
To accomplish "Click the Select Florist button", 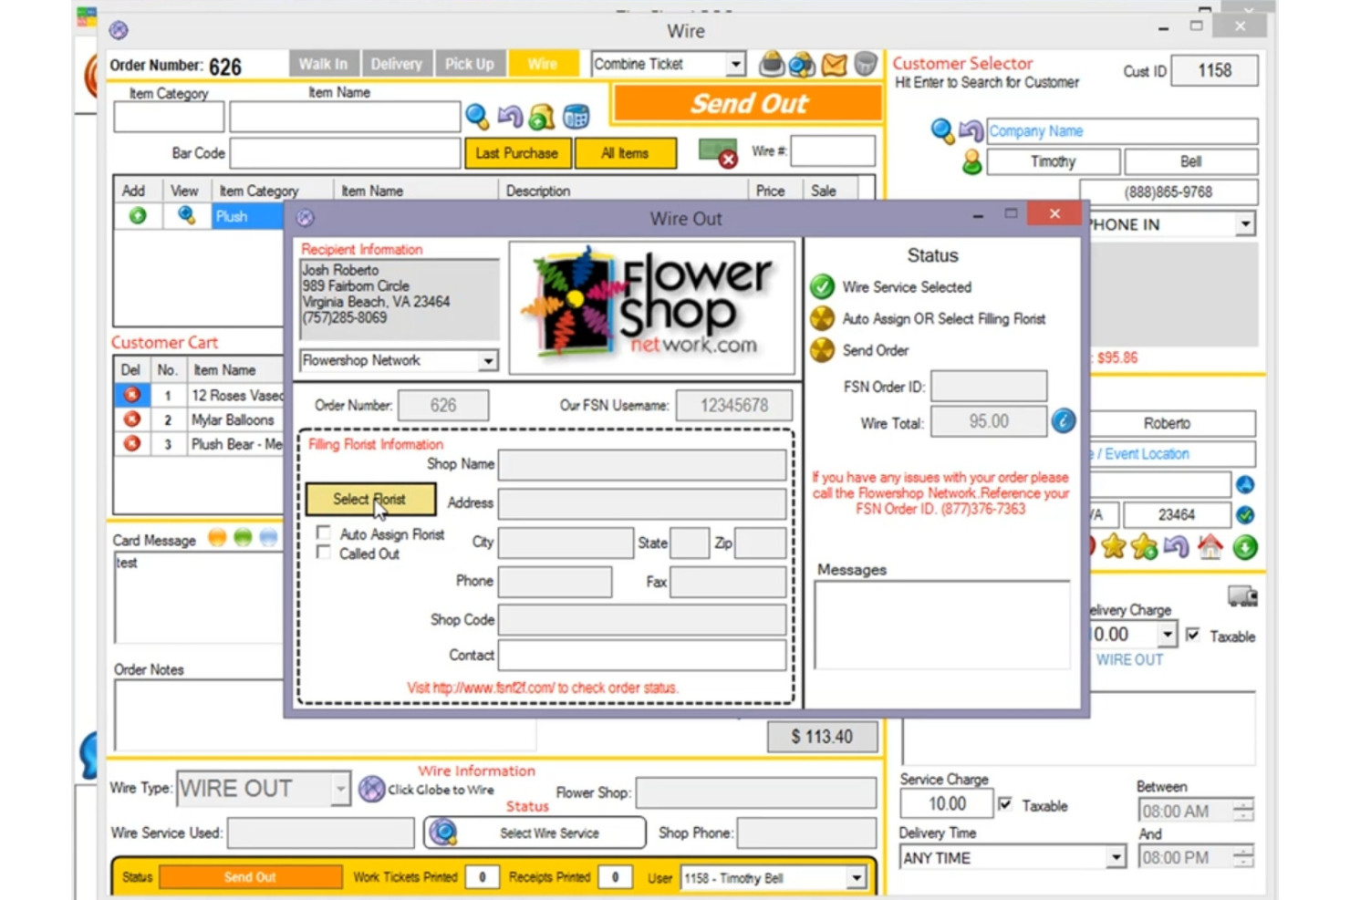I will pyautogui.click(x=370, y=500).
